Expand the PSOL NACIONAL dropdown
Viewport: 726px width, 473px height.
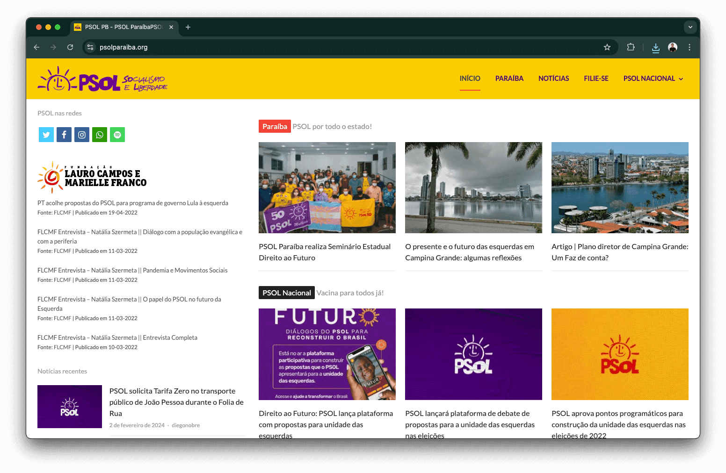(653, 79)
